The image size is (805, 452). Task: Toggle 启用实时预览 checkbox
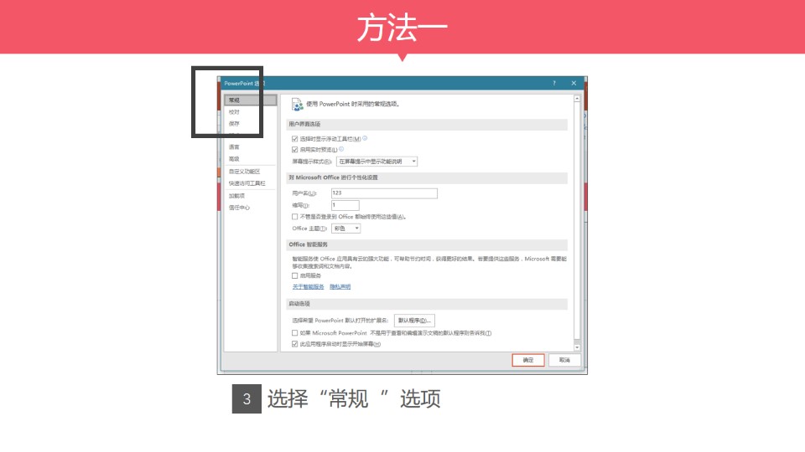point(294,150)
